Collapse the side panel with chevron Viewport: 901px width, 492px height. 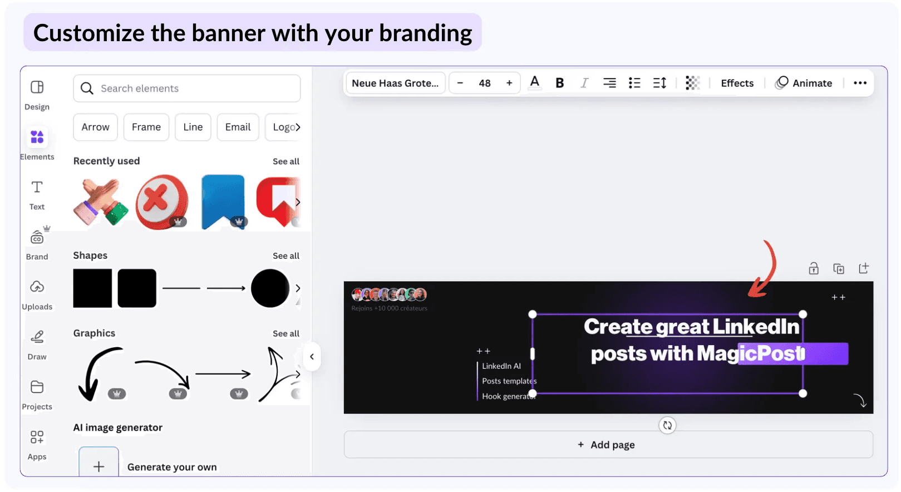pos(312,357)
